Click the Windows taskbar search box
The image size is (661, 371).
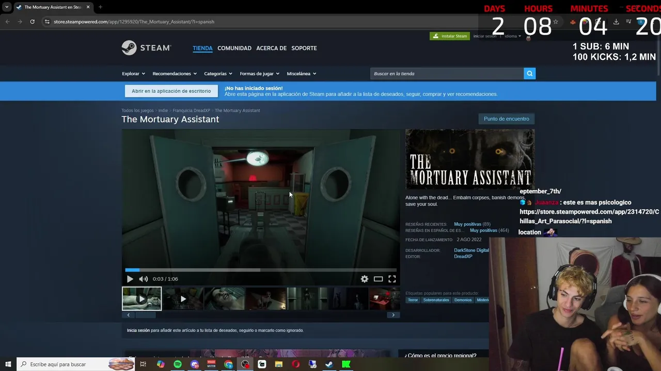[76, 364]
